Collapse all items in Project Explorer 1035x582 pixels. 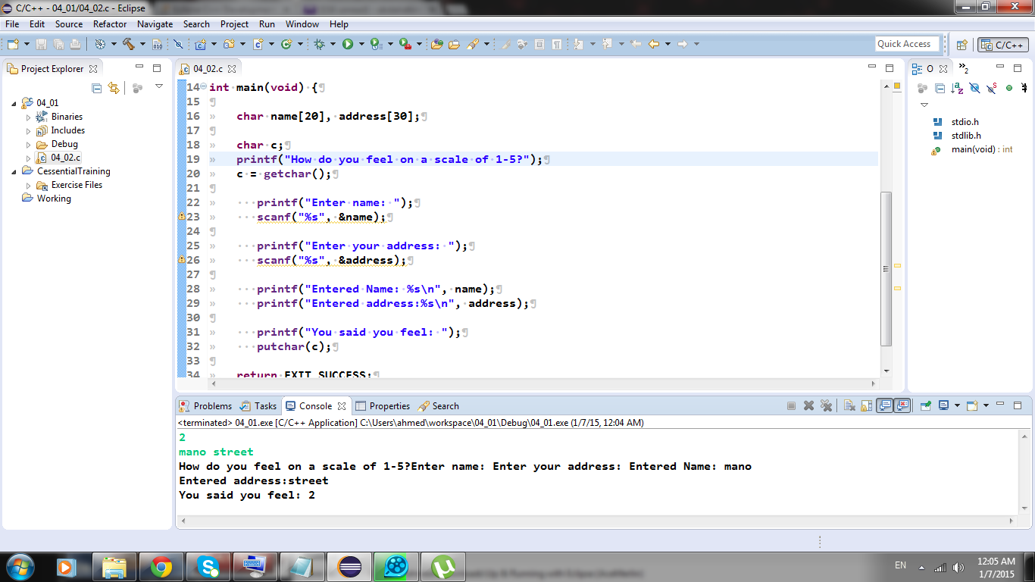(x=96, y=89)
